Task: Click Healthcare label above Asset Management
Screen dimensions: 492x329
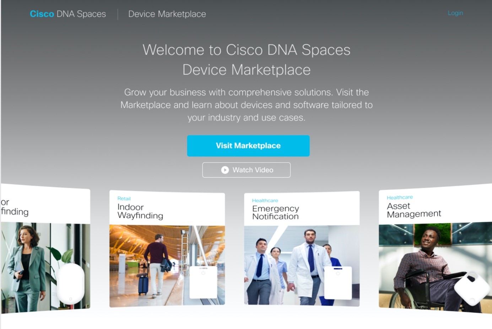Action: (x=400, y=197)
